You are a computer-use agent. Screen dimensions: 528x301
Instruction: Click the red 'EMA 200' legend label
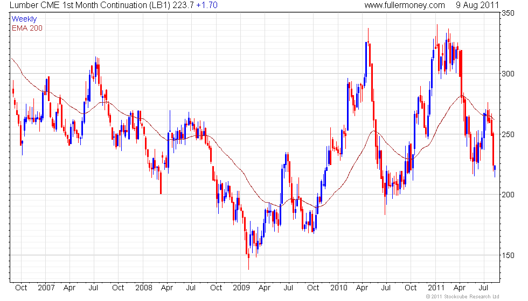point(27,28)
